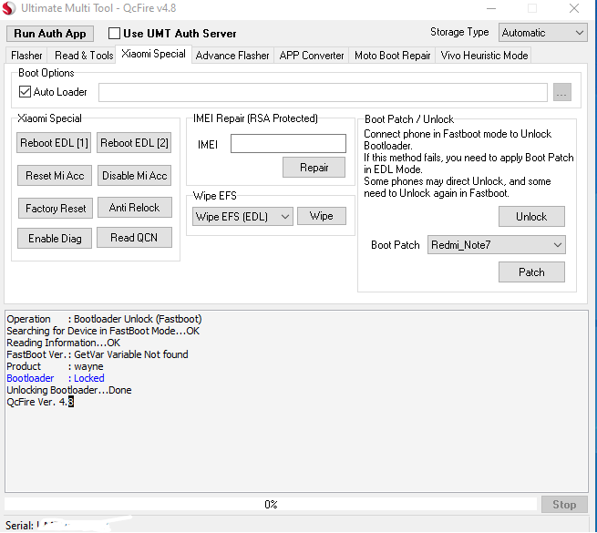
Task: Open the Advance Flasher tab
Action: point(232,56)
